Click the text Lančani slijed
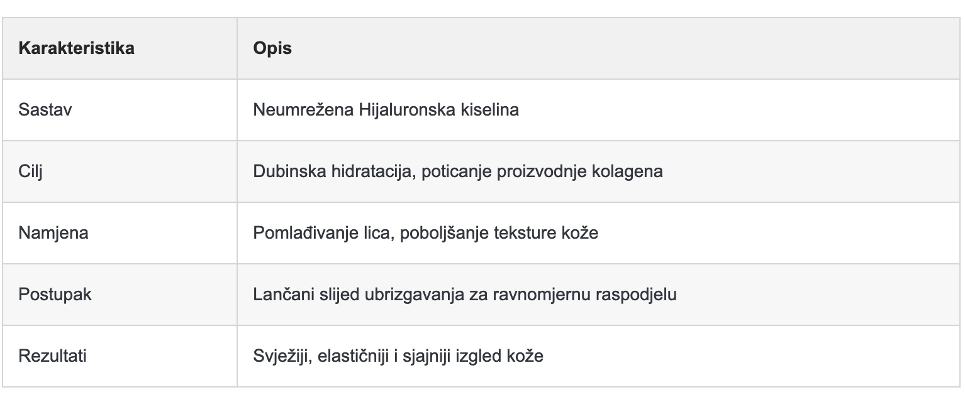Image resolution: width=965 pixels, height=407 pixels. click(x=306, y=295)
